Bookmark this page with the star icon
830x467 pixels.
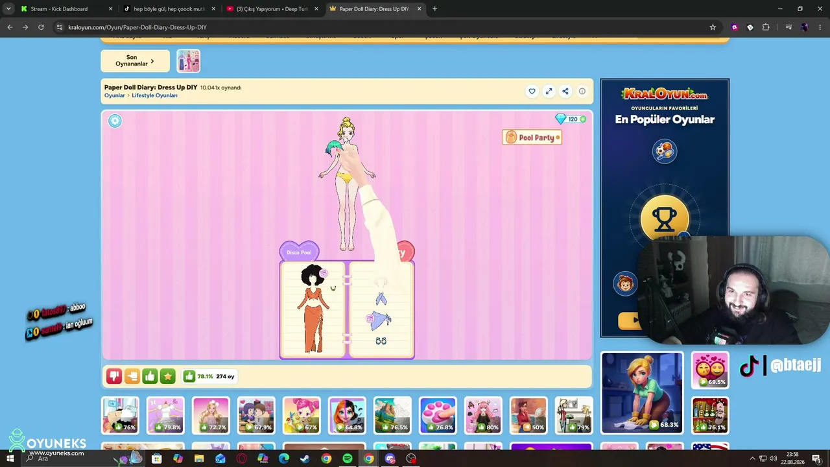pyautogui.click(x=713, y=27)
